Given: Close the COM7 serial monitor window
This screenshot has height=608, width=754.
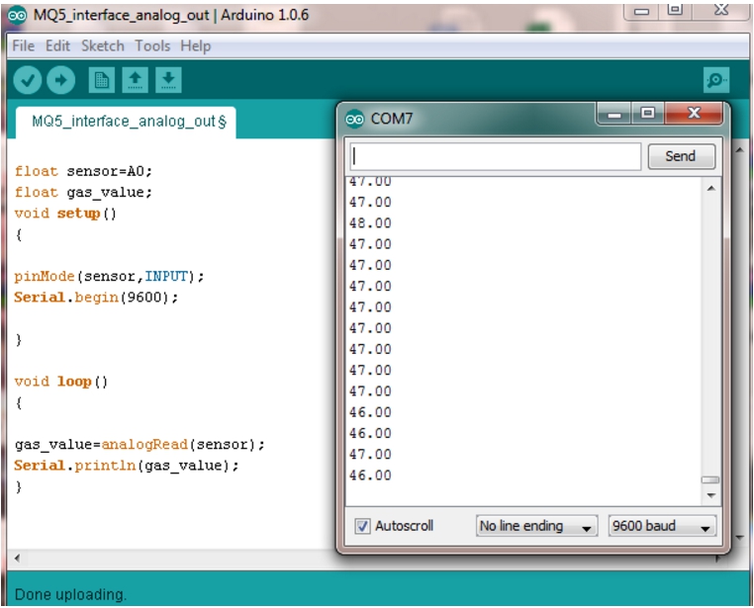Looking at the screenshot, I should coord(694,114).
